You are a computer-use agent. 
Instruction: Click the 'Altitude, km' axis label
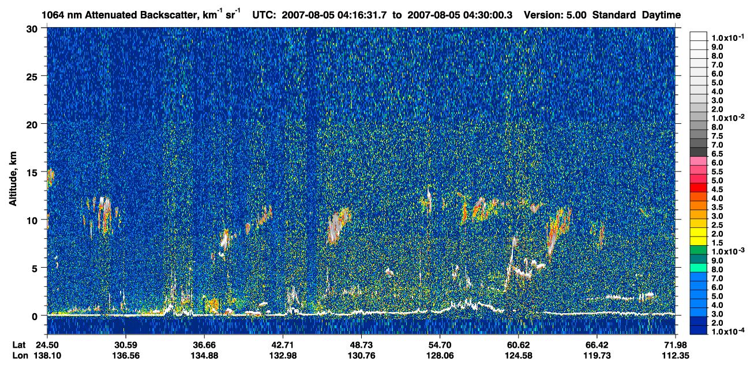pos(13,180)
